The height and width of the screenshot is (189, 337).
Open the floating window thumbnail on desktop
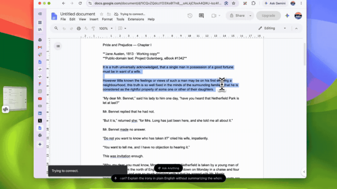tap(15, 98)
